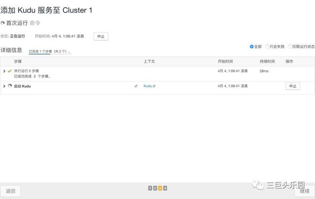Go to wizard step 2 in pager
This screenshot has height=199, width=315.
pyautogui.click(x=155, y=188)
